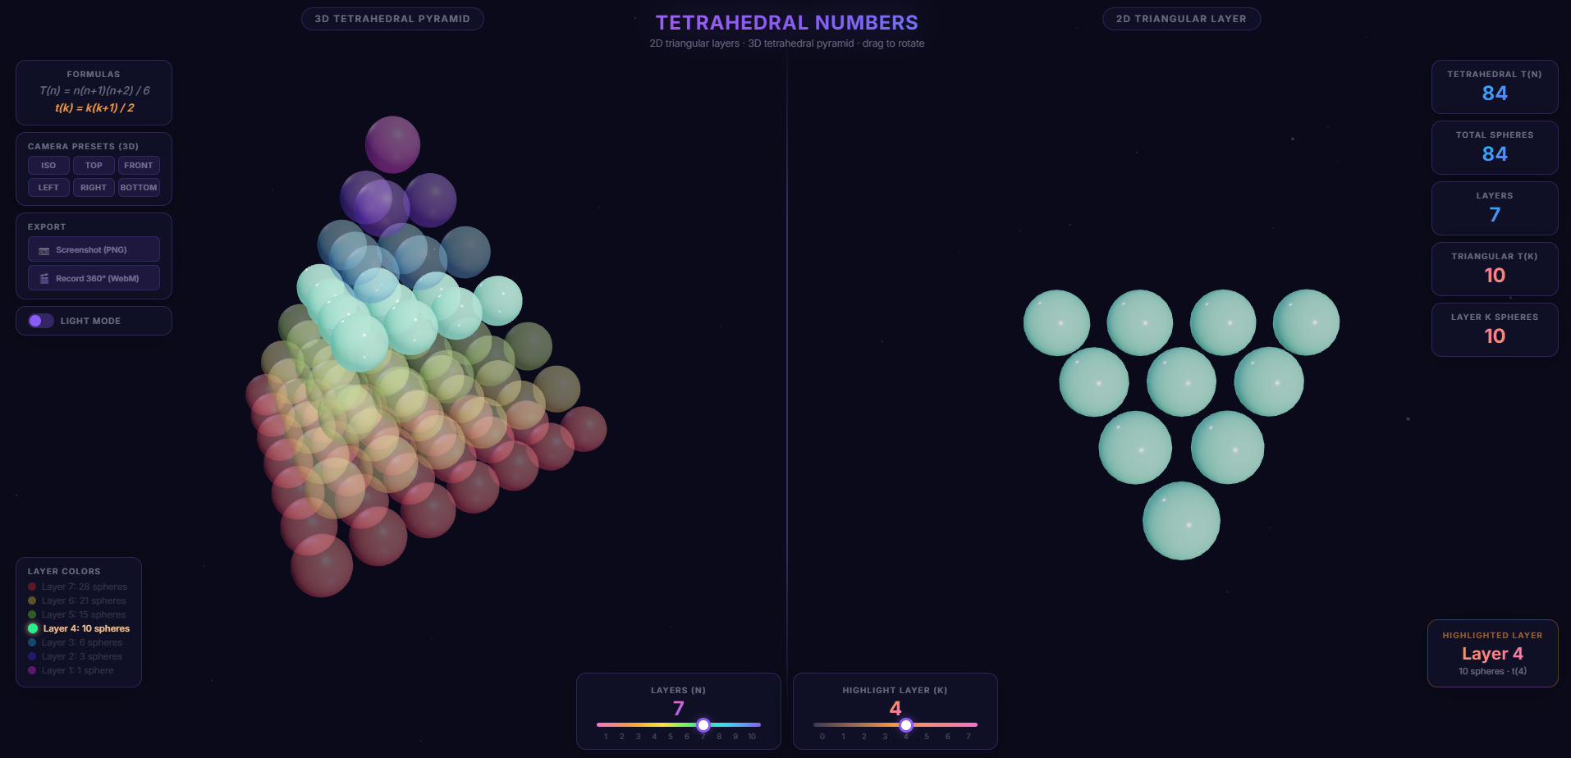1571x758 pixels.
Task: Set Layers slider to tick 3
Action: pyautogui.click(x=638, y=737)
